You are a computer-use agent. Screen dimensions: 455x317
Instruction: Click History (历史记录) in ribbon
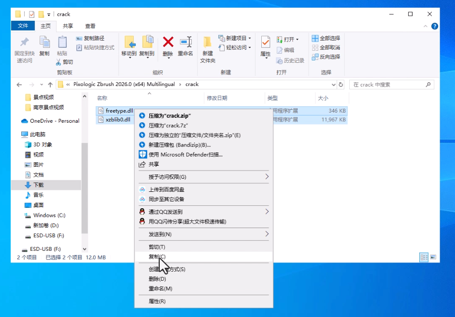pyautogui.click(x=290, y=60)
